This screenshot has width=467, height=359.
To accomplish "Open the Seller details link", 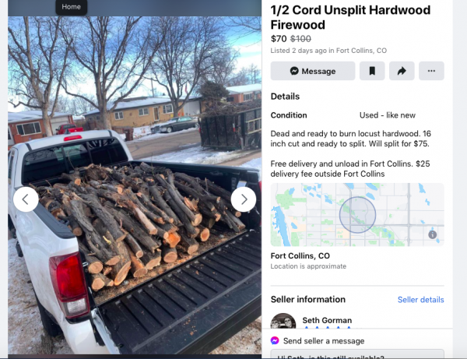I will coord(420,299).
